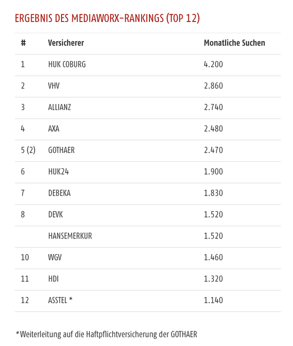
Task: Click the red Mediaworx-Rankings title heading
Action: [107, 18]
